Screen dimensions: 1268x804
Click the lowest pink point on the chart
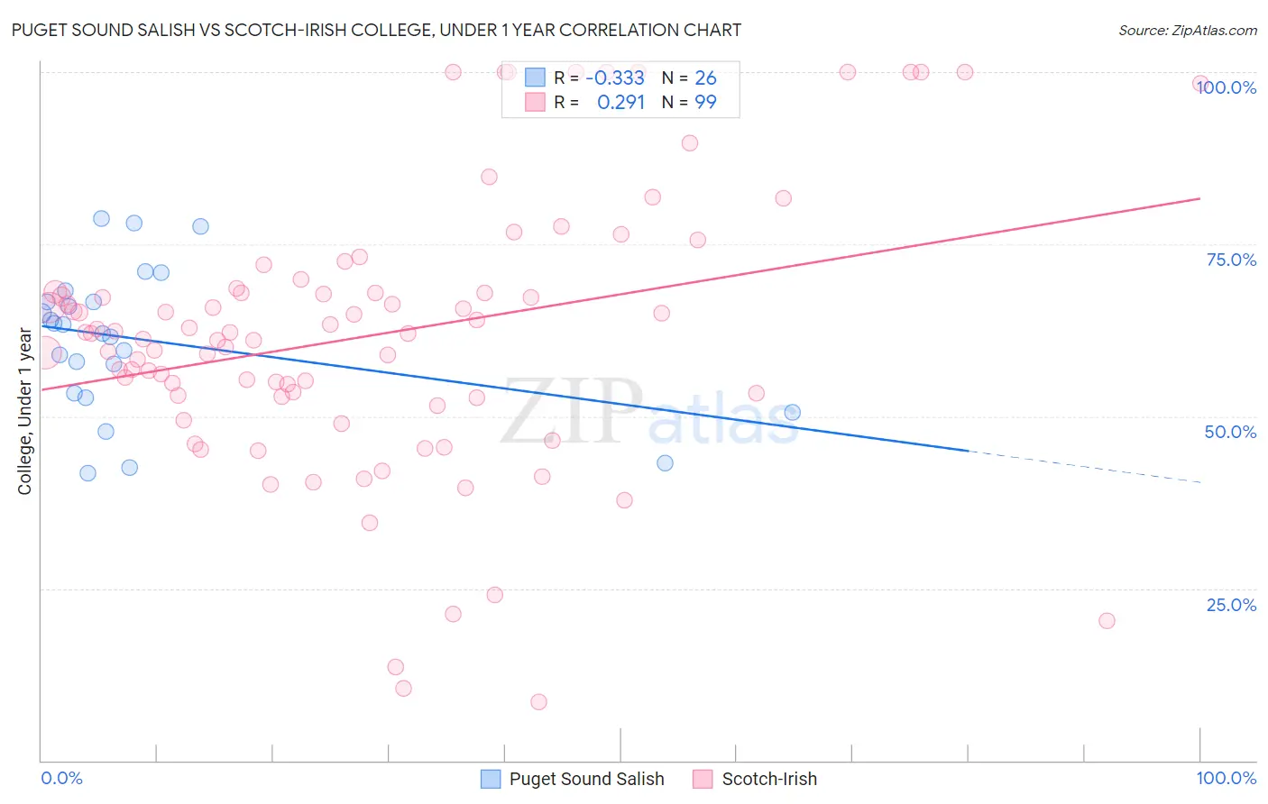point(538,702)
